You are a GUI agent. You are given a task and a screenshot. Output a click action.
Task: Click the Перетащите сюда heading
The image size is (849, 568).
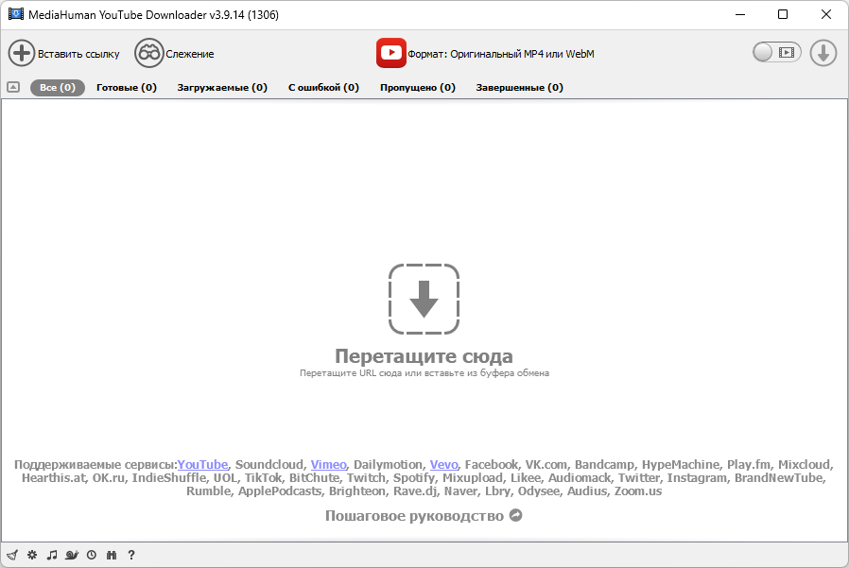tap(424, 355)
